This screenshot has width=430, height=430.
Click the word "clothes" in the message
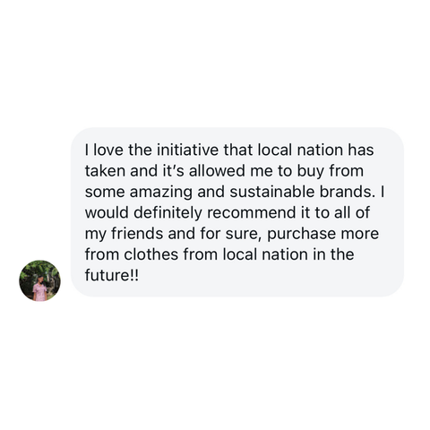151,254
